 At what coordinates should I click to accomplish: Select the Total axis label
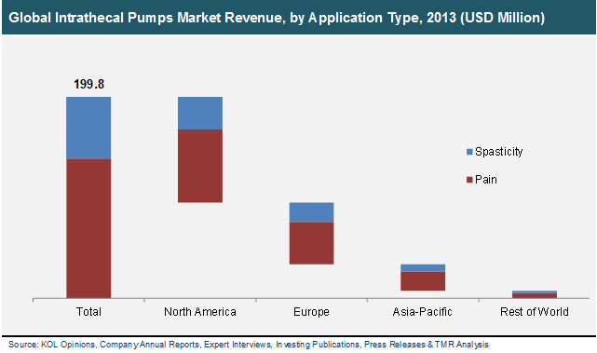click(88, 311)
